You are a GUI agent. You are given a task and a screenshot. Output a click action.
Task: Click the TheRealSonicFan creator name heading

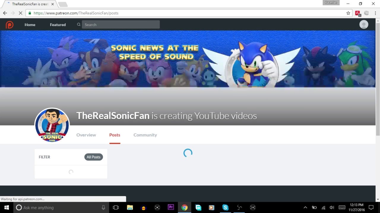pyautogui.click(x=113, y=116)
